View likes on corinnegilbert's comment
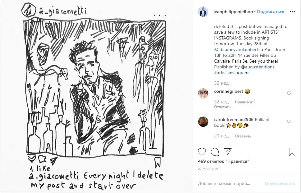The image size is (301, 193). point(245,102)
